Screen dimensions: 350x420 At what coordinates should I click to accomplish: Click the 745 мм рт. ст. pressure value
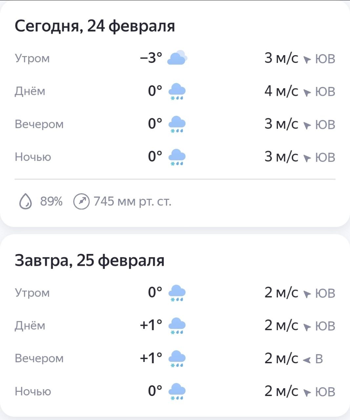(x=133, y=201)
